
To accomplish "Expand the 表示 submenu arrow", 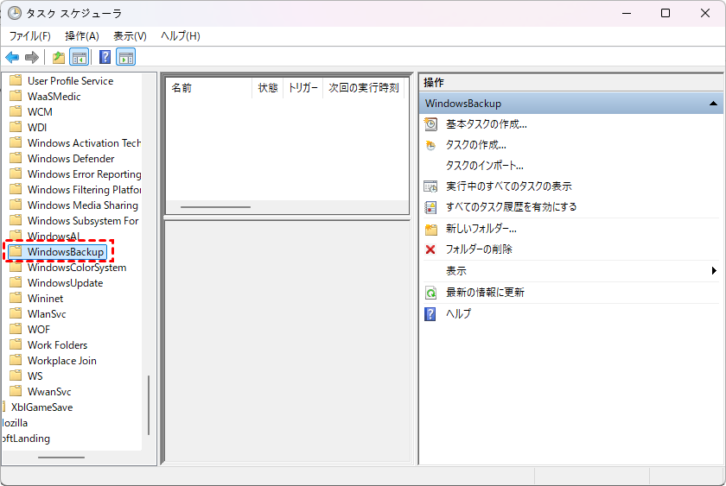I will pyautogui.click(x=714, y=271).
